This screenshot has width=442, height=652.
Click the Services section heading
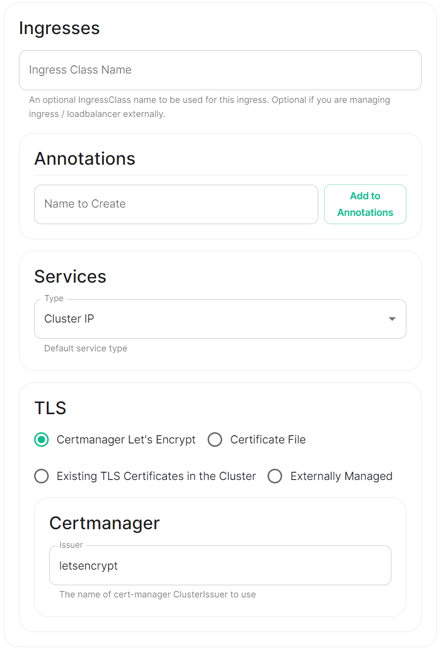(x=70, y=277)
